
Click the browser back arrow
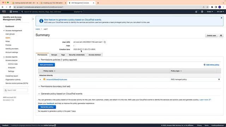coord(2,7)
